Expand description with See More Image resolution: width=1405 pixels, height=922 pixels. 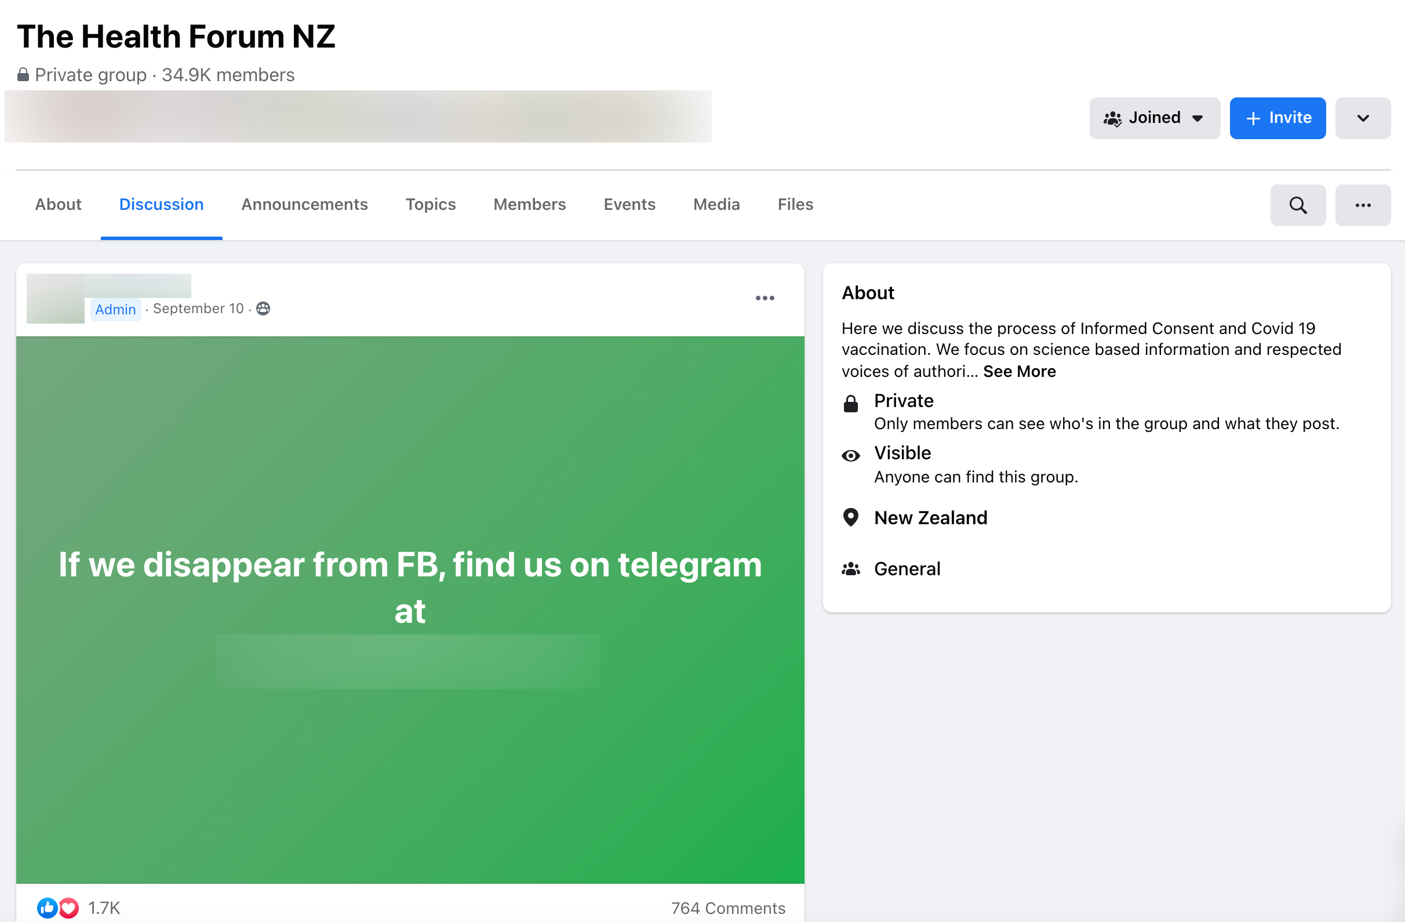pyautogui.click(x=1019, y=372)
